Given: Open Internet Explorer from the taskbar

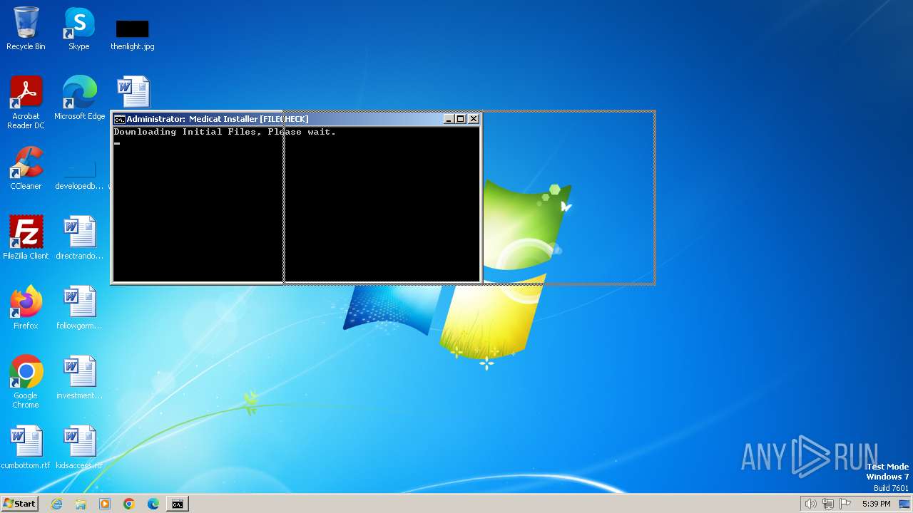Looking at the screenshot, I should (x=56, y=504).
